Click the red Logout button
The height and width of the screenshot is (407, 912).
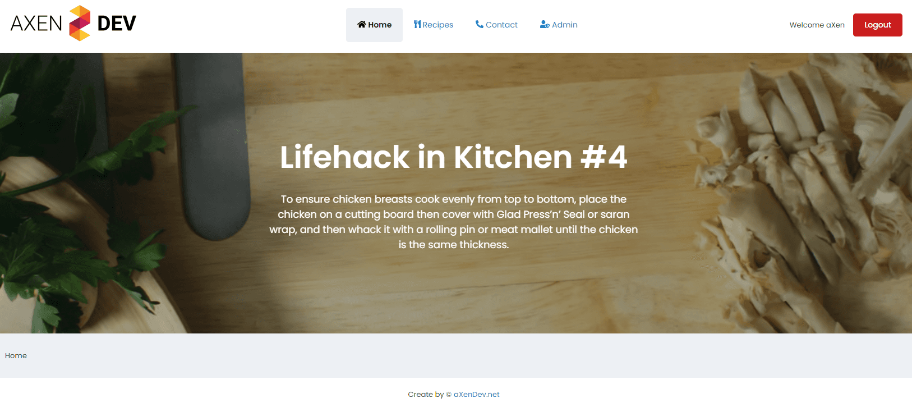(877, 25)
